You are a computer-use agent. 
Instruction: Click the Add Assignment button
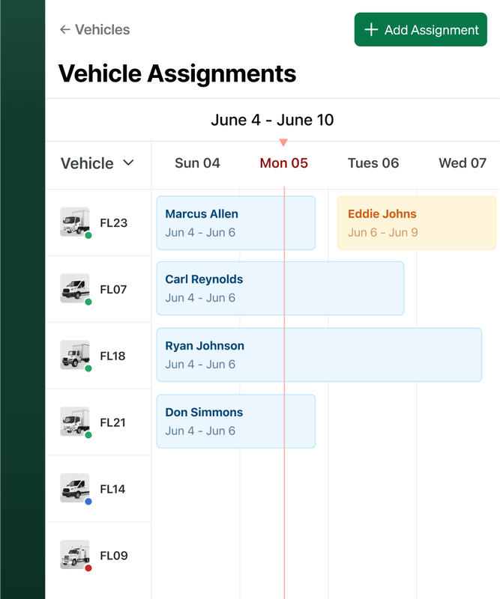tap(421, 29)
